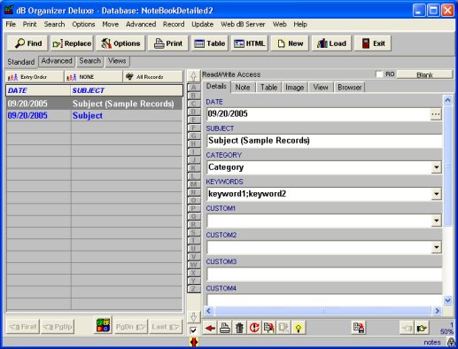Click the Blank button

click(424, 74)
